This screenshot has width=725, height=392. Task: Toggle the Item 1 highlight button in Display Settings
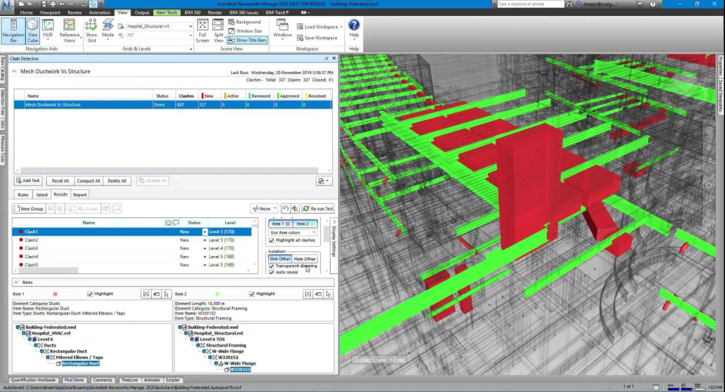(x=281, y=224)
